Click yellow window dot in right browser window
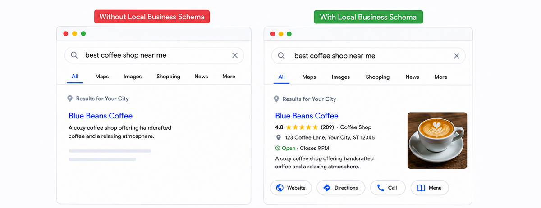This screenshot has height=208, width=541. point(281,34)
